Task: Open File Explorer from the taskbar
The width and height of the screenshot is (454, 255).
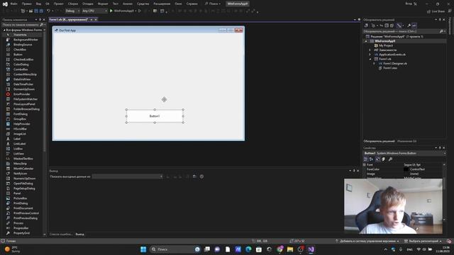Action: click(290, 249)
